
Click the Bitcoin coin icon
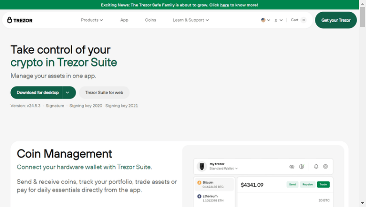199,183
